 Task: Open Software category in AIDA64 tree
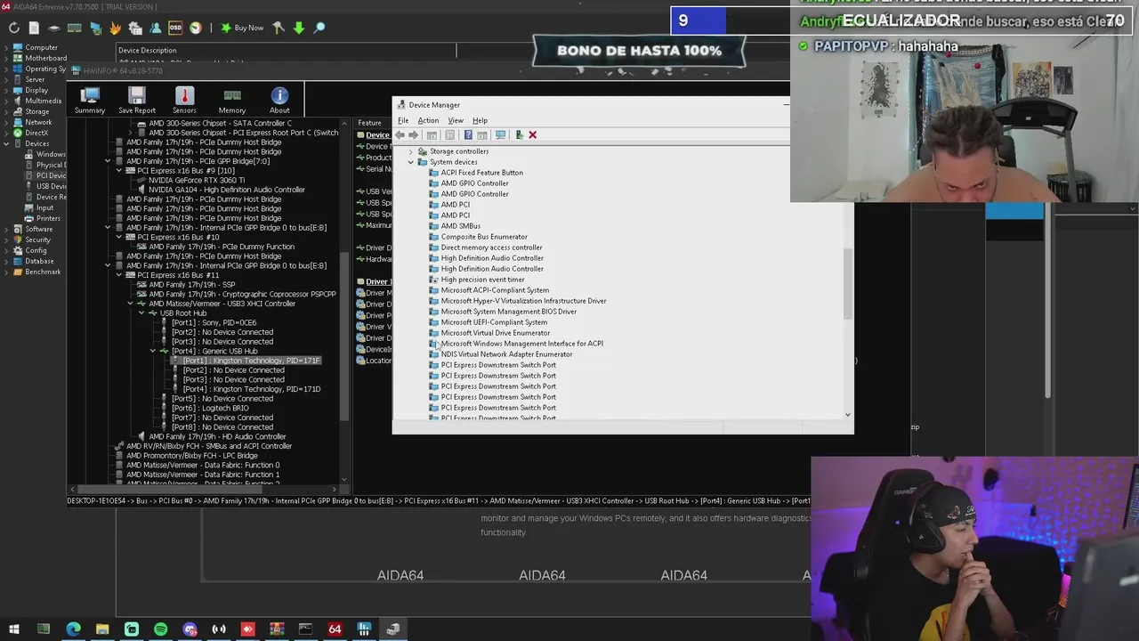tap(38, 229)
